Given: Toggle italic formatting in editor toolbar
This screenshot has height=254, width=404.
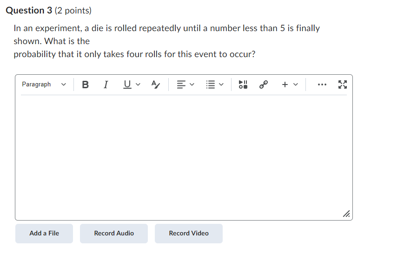Looking at the screenshot, I should tap(106, 85).
